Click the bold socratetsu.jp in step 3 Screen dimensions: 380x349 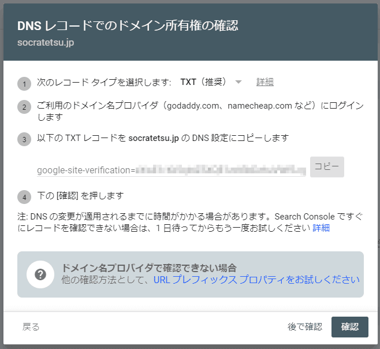click(x=154, y=138)
